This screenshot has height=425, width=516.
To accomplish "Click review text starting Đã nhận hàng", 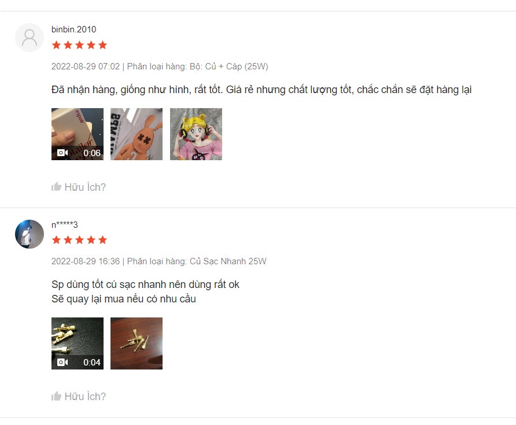I will [261, 90].
